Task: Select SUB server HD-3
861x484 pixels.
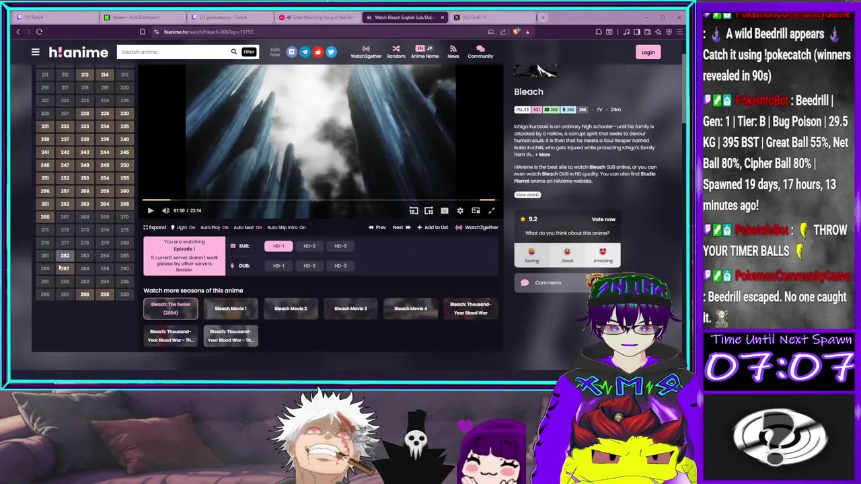Action: coord(340,246)
